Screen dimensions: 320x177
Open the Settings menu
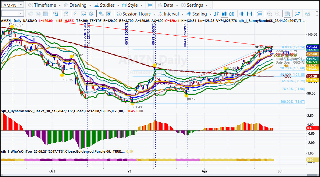pos(192,5)
